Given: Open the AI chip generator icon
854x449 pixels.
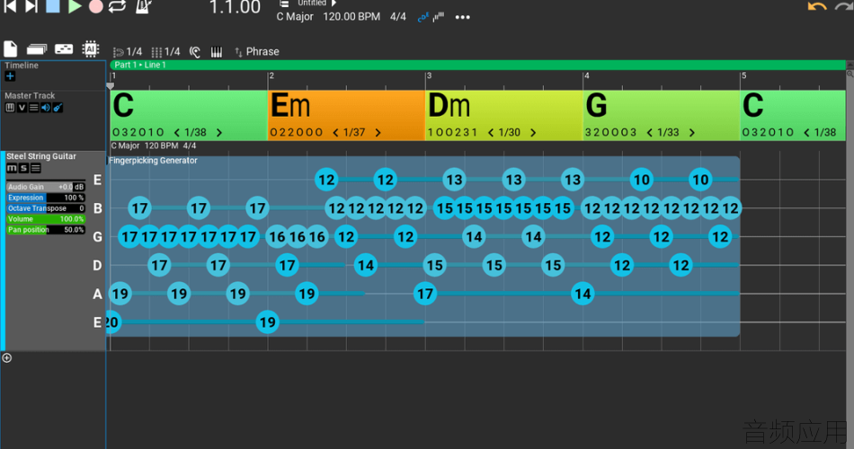Looking at the screenshot, I should [x=91, y=49].
